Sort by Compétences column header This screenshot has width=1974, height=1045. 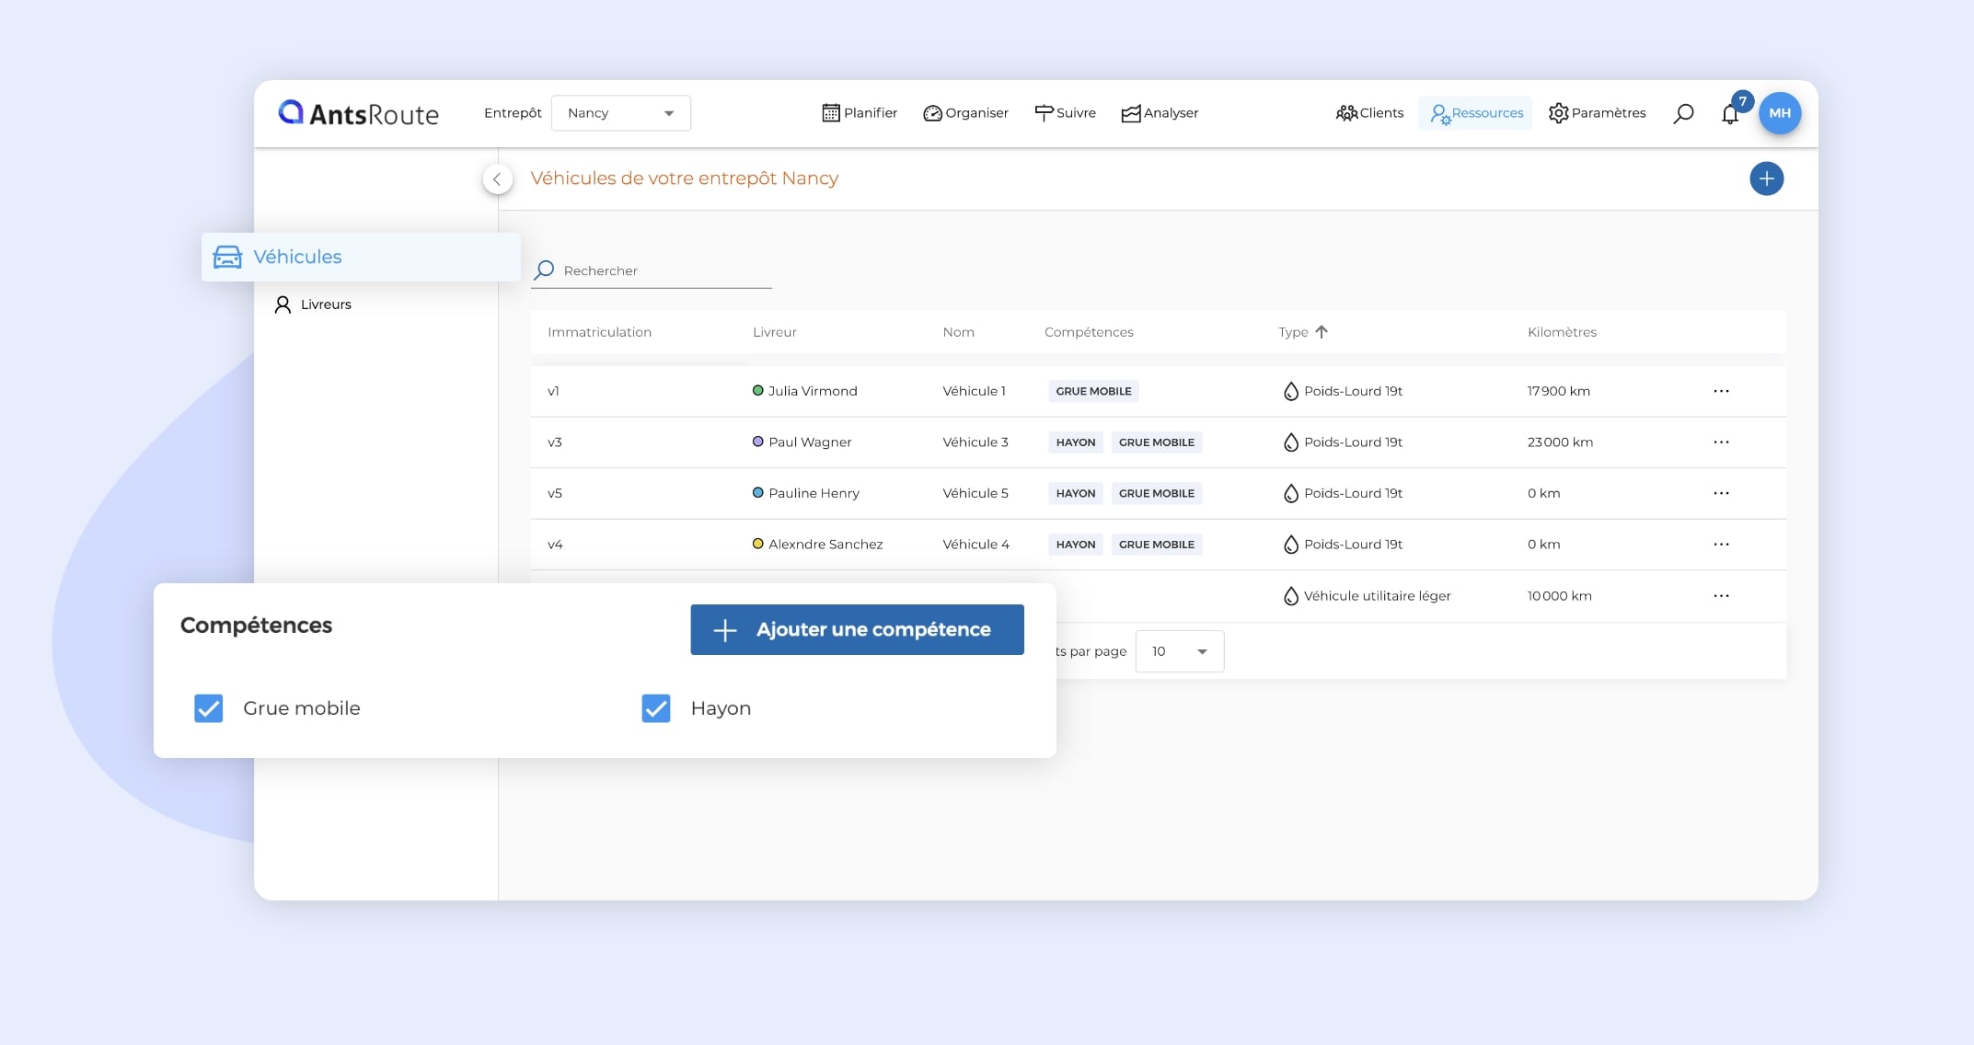(1089, 332)
